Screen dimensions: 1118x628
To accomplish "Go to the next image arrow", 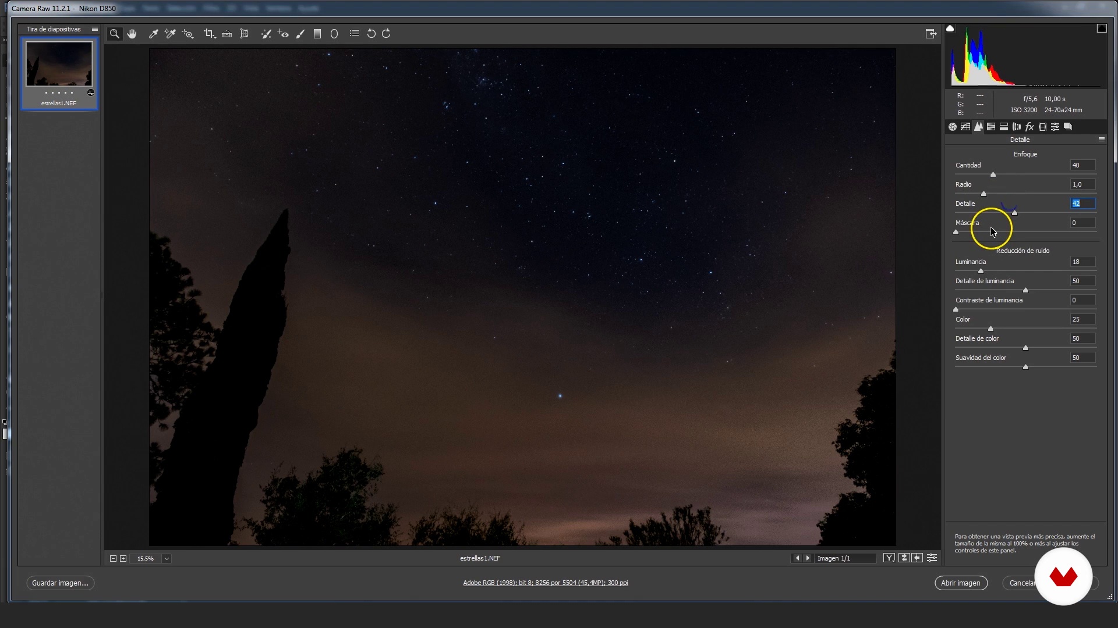I will [807, 558].
